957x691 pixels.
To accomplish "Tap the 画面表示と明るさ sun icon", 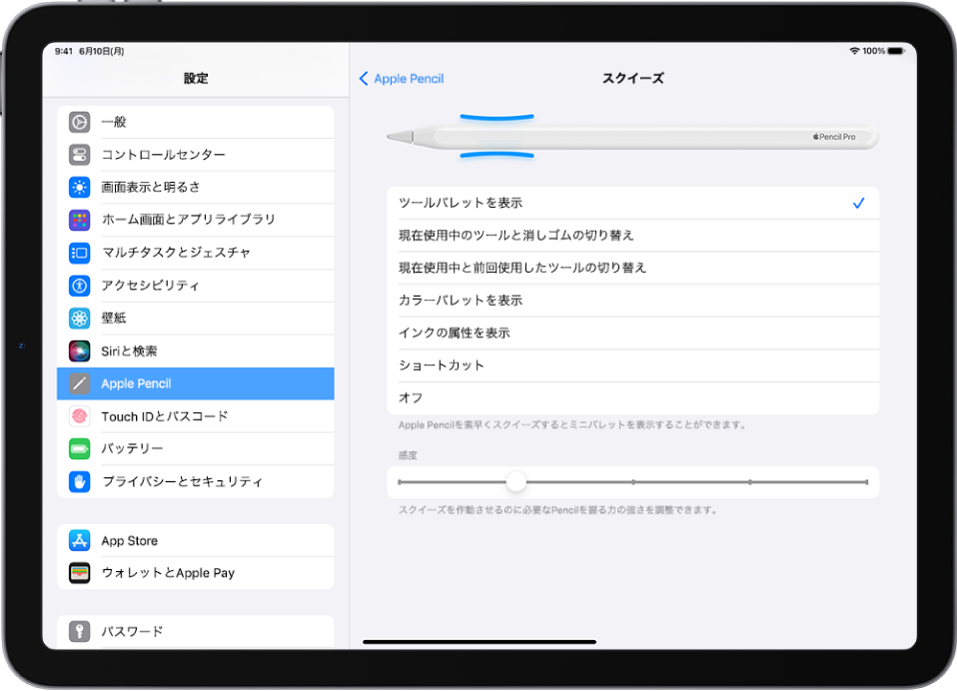I will click(x=79, y=188).
